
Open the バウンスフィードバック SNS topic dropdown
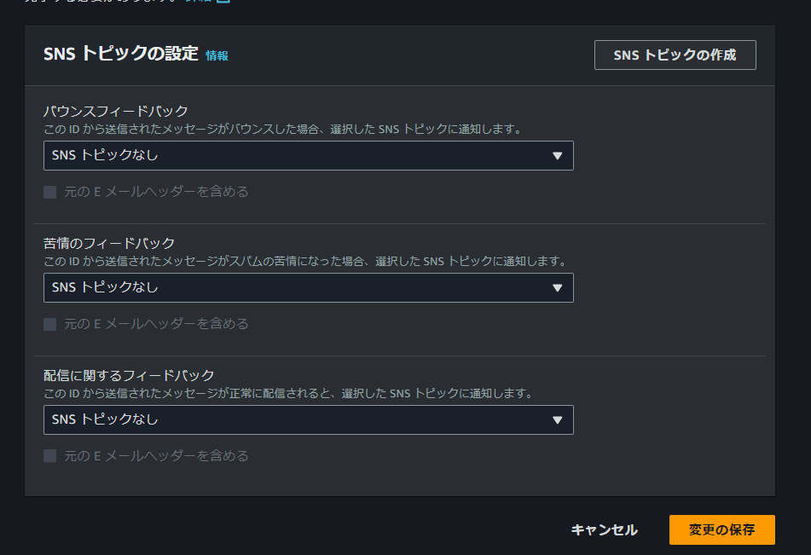click(x=308, y=156)
